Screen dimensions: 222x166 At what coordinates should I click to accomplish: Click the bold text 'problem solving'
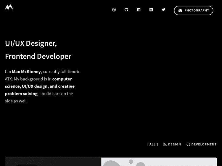tap(21, 94)
